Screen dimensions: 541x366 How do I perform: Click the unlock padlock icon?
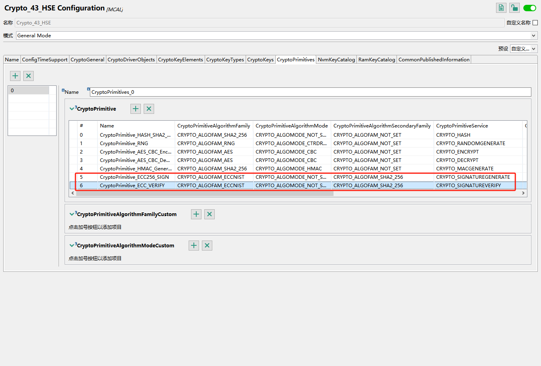pyautogui.click(x=514, y=8)
